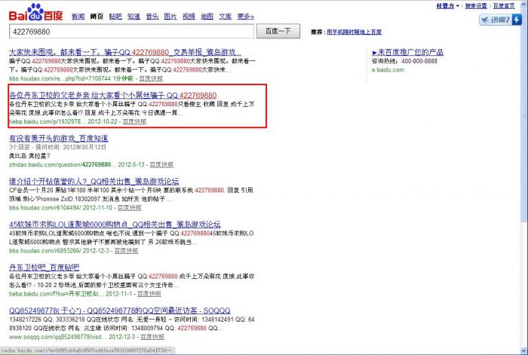Open result QQ852498778 QQ空间最近访客 SOQQQ
Screen dimensions: 528x355
tap(119, 311)
